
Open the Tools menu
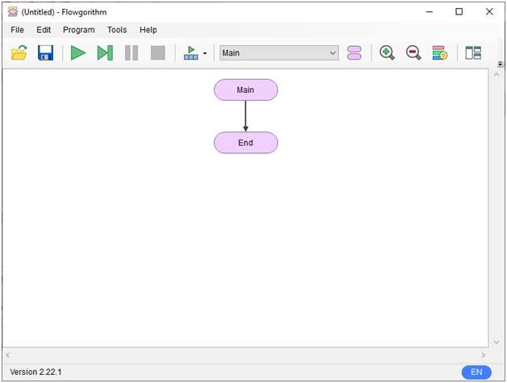[117, 30]
